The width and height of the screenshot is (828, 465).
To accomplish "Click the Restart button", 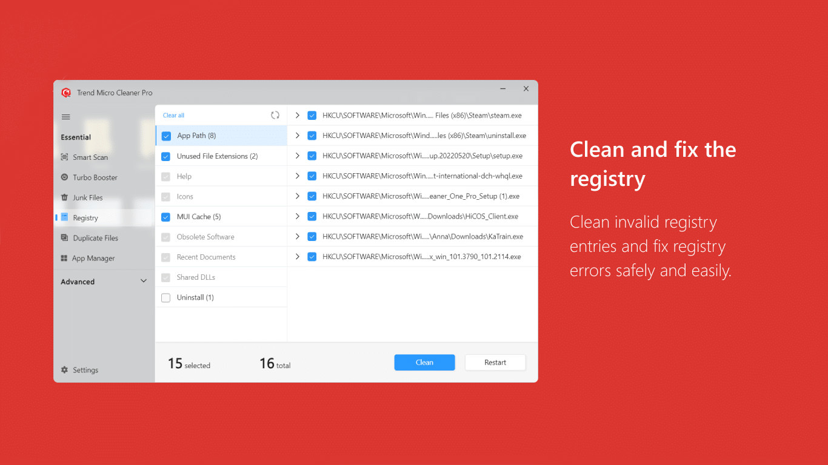I will point(495,363).
